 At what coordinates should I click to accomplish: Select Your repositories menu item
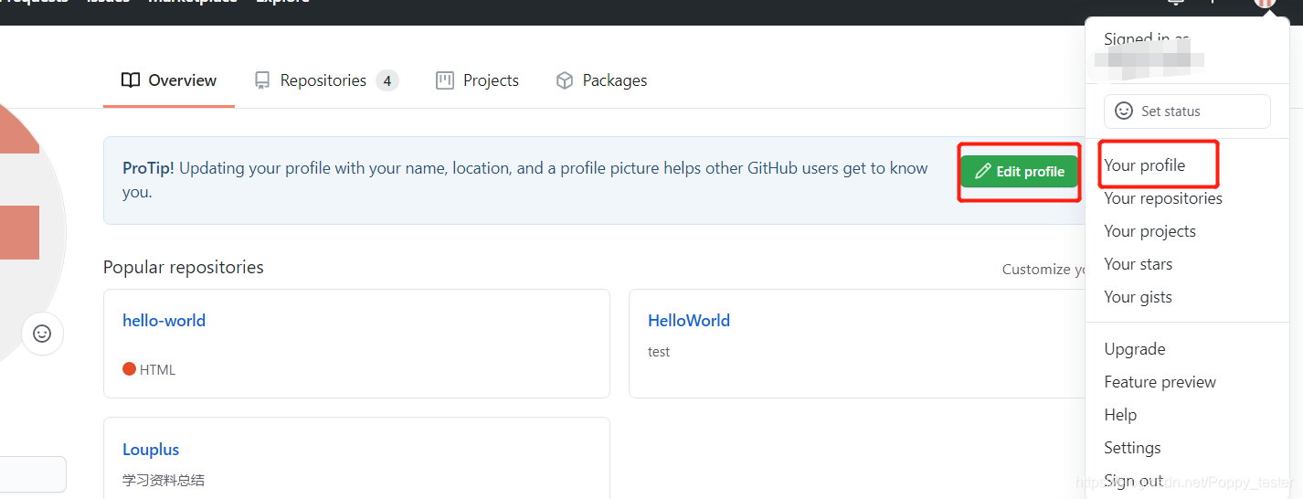[x=1162, y=198]
